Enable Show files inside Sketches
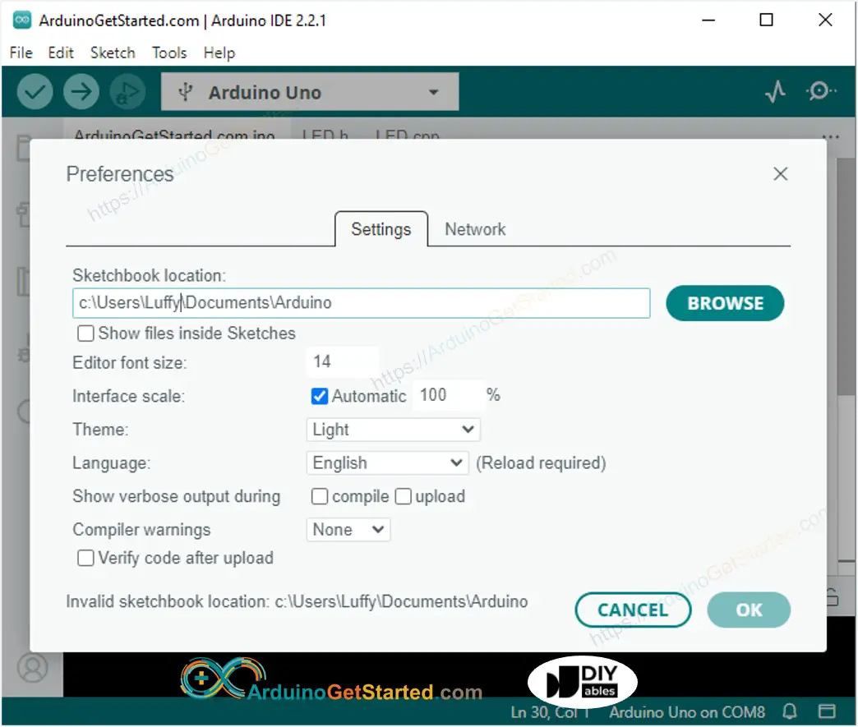The width and height of the screenshot is (858, 727). click(x=85, y=333)
